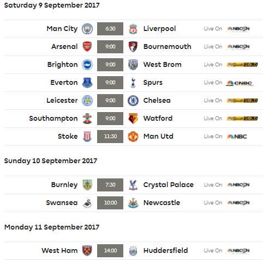Click the Bournemouth club badge
The height and width of the screenshot is (260, 263).
click(133, 47)
